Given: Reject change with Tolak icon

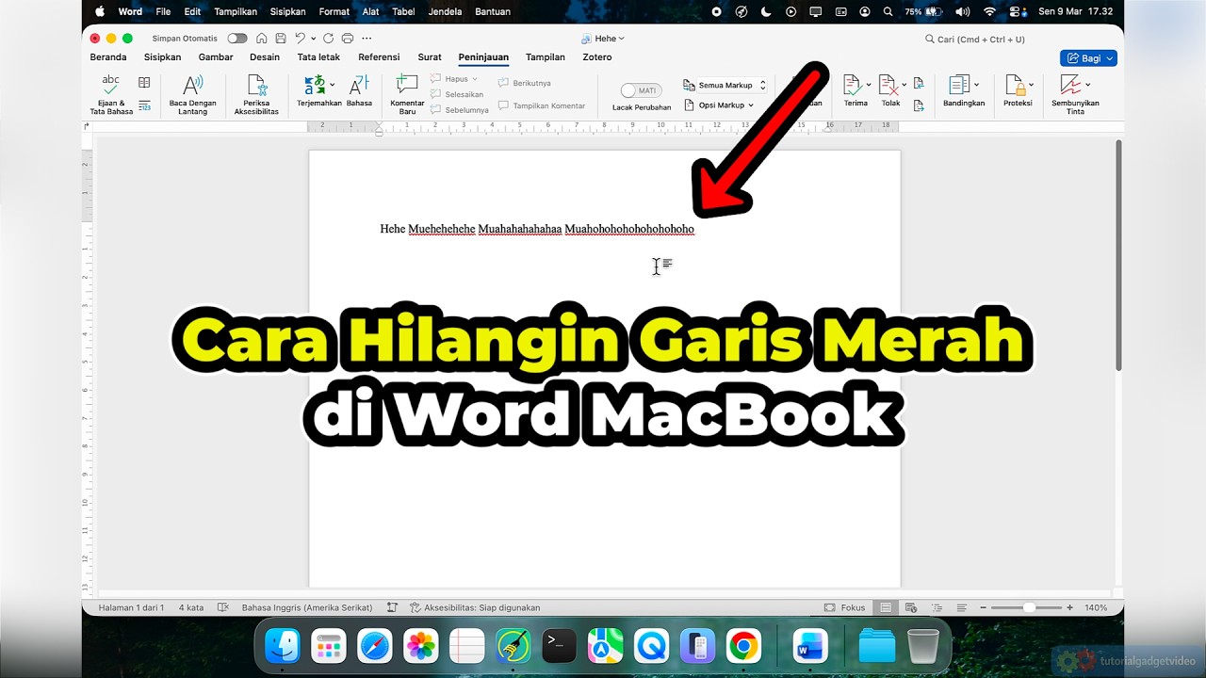Looking at the screenshot, I should coord(888,85).
